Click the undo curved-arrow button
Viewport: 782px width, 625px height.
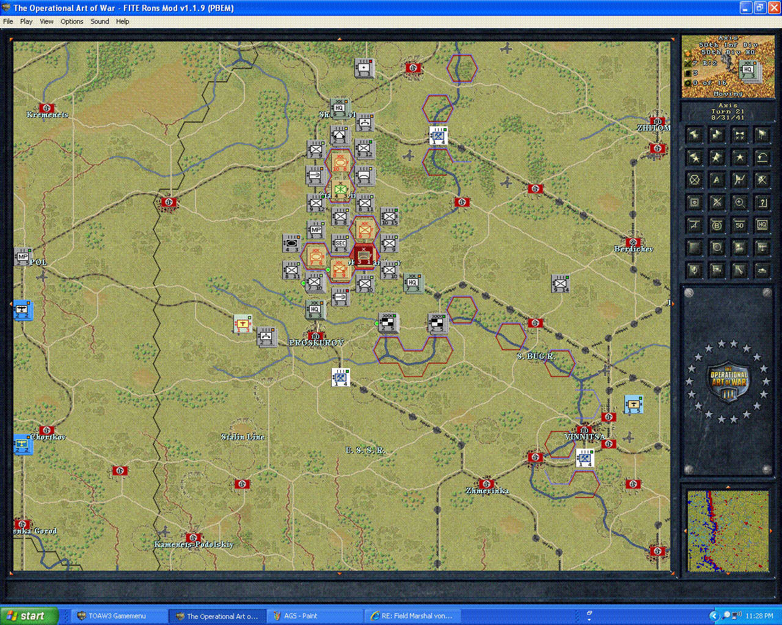coord(762,157)
